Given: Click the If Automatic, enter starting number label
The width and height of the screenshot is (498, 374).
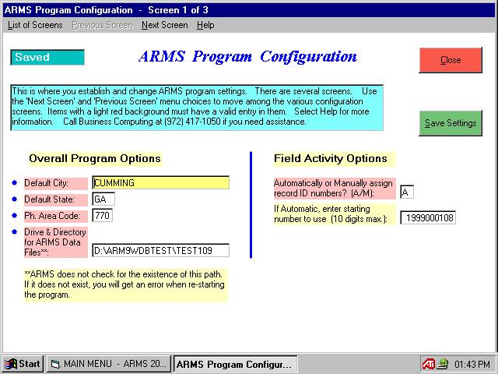Looking at the screenshot, I should (335, 214).
